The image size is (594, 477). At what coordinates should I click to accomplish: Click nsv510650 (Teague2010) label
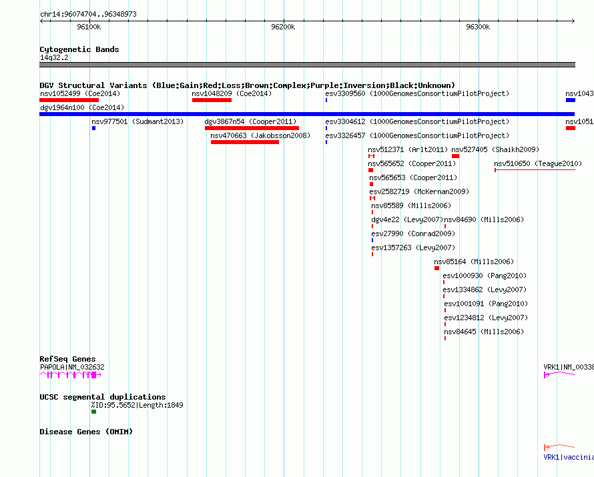pyautogui.click(x=538, y=163)
